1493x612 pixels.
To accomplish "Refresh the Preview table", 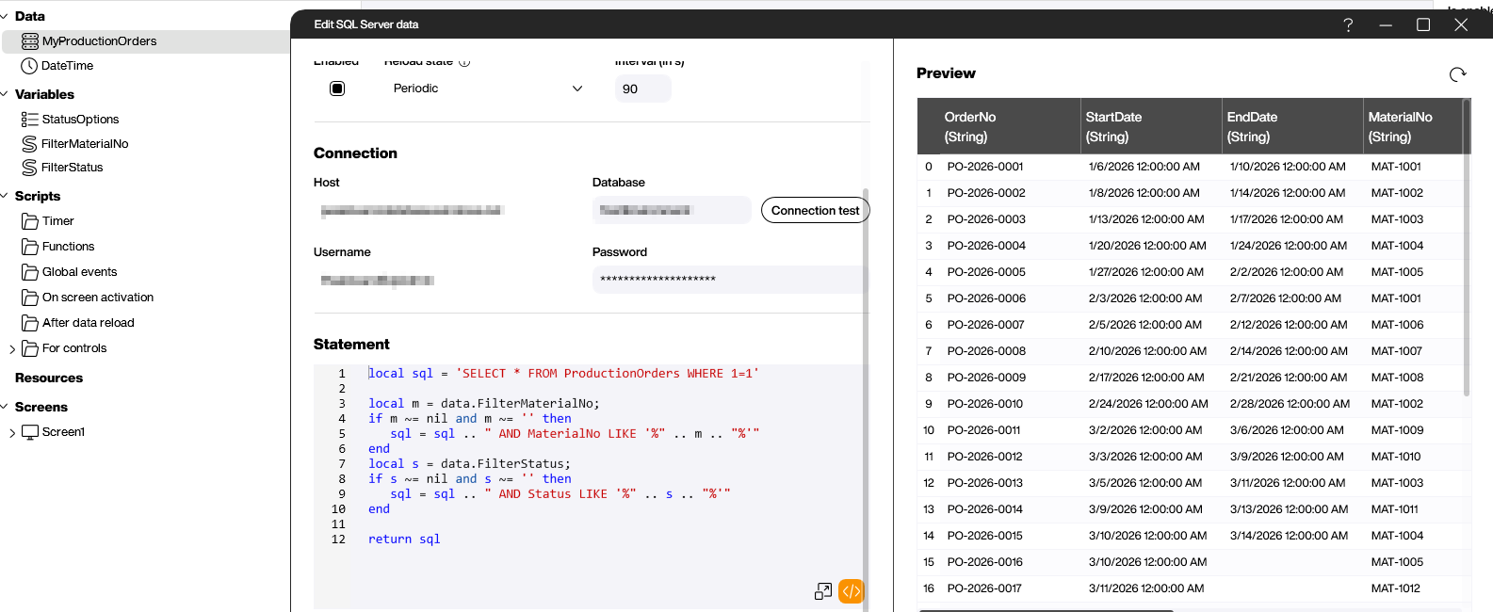I will click(x=1457, y=74).
